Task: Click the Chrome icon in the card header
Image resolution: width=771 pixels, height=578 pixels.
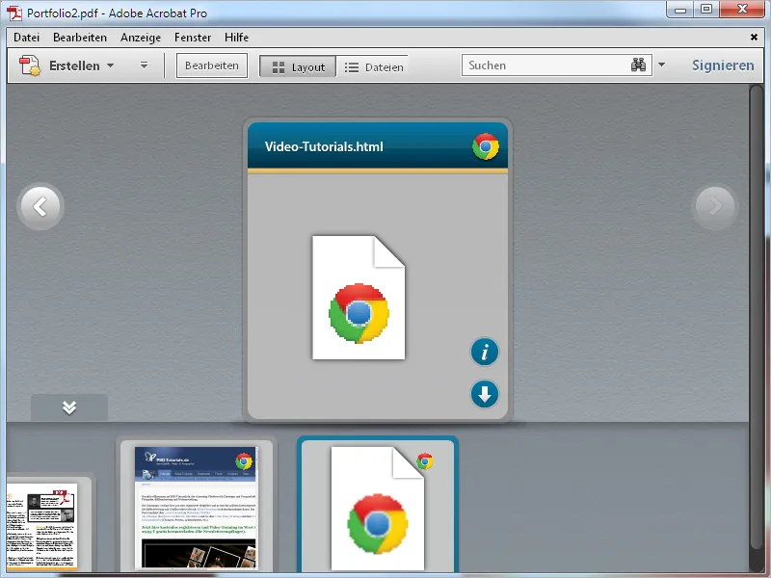Action: tap(486, 146)
